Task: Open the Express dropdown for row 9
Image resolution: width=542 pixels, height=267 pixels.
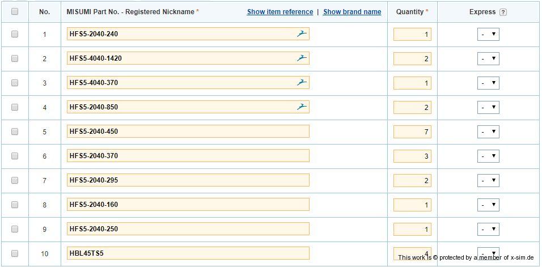Action: click(x=488, y=230)
